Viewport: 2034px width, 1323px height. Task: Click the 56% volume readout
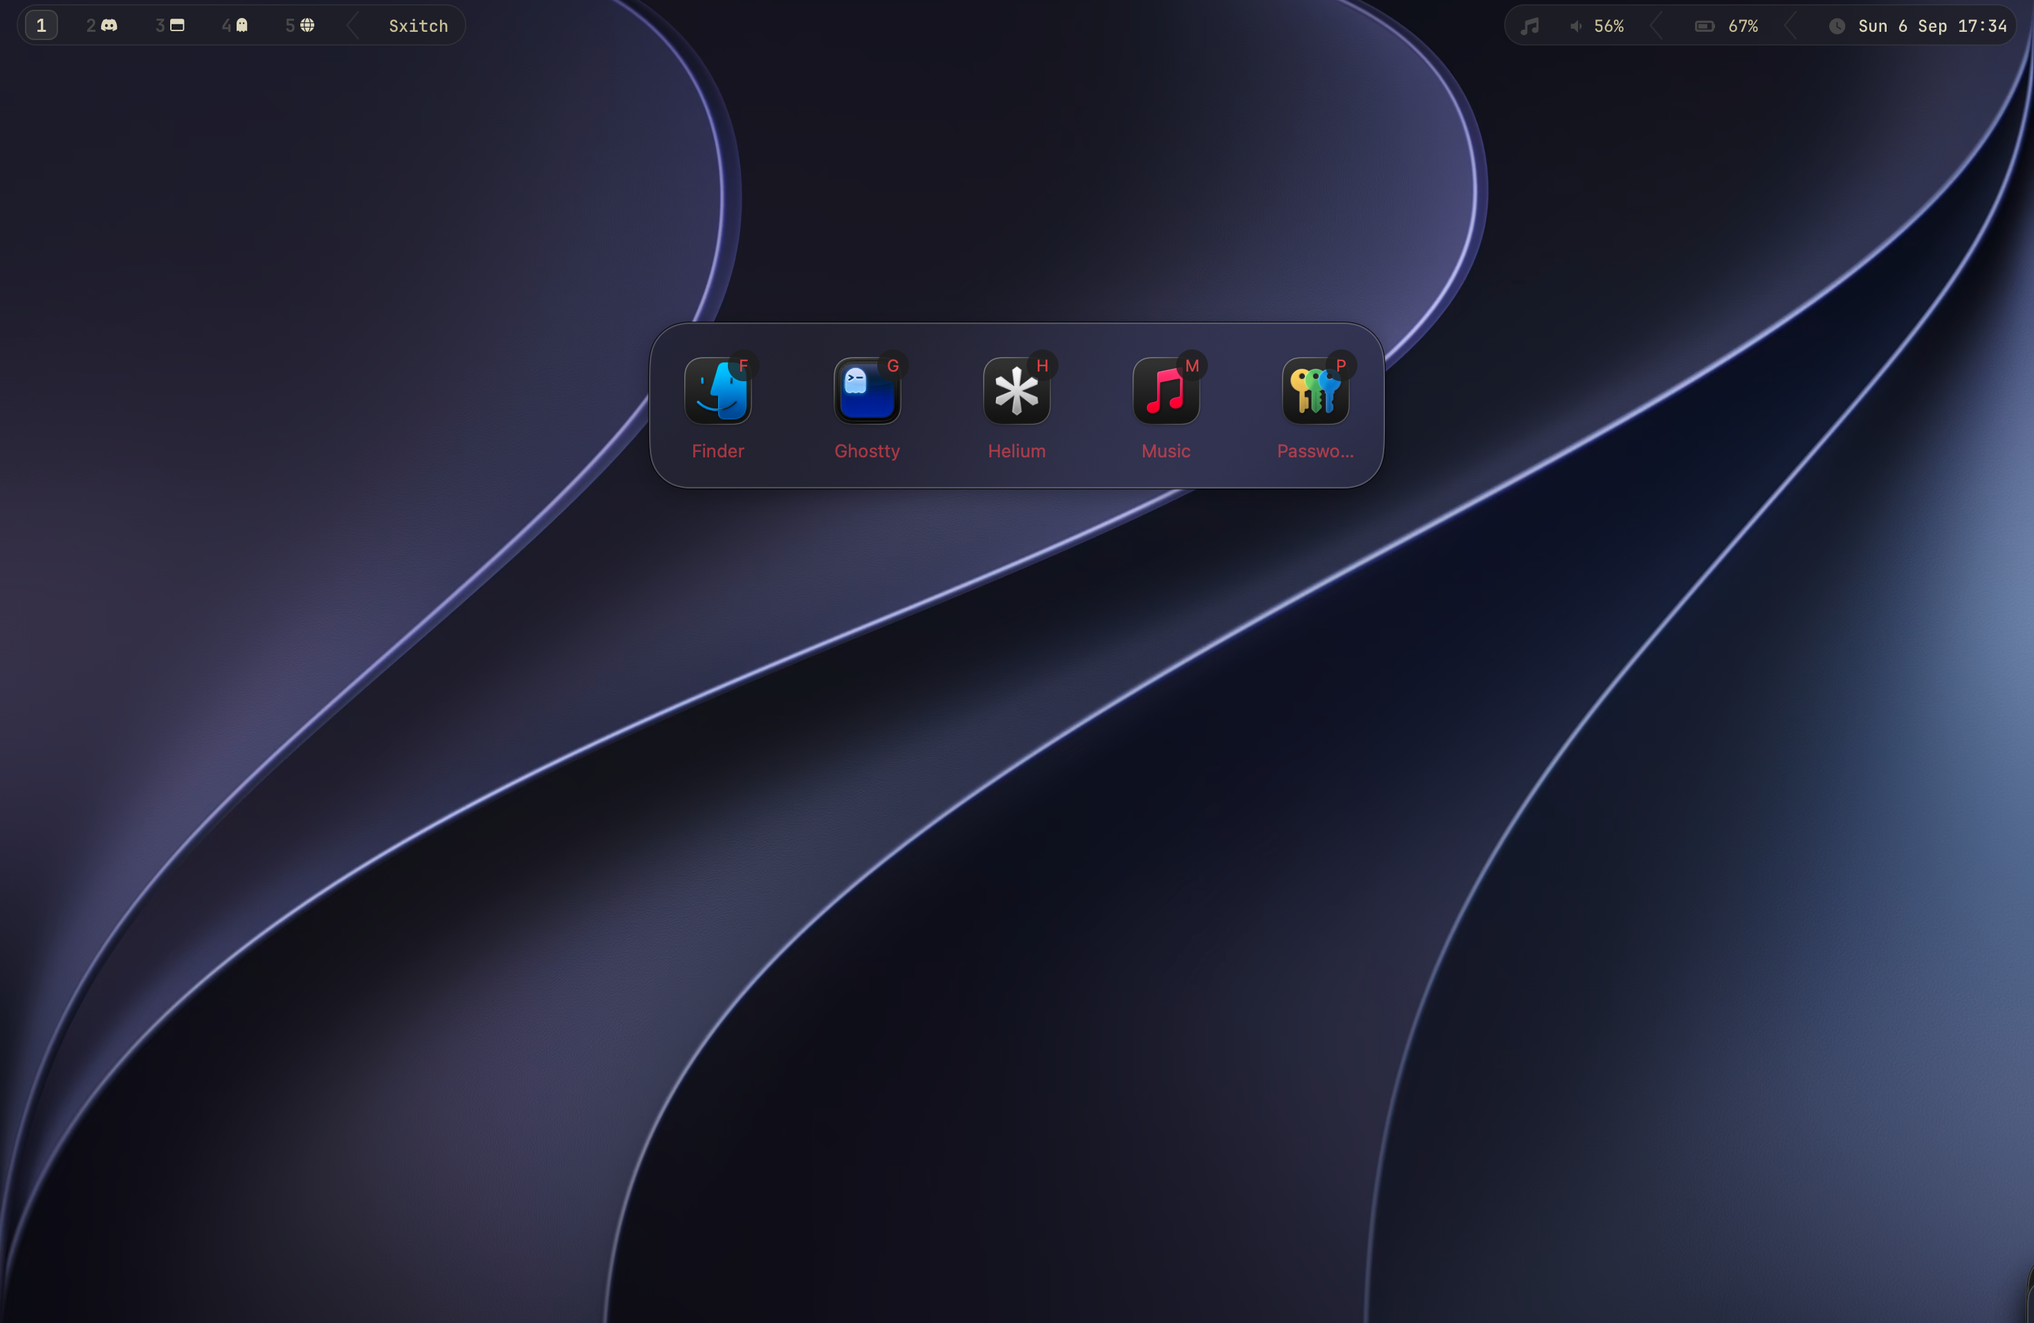[1609, 26]
